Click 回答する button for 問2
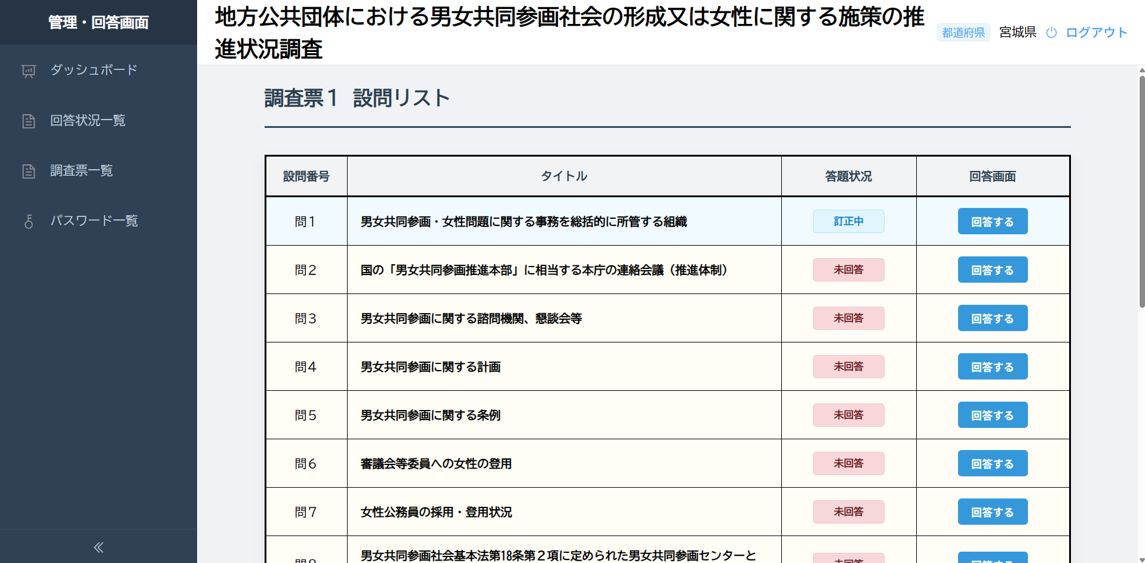This screenshot has height=563, width=1145. click(x=993, y=270)
